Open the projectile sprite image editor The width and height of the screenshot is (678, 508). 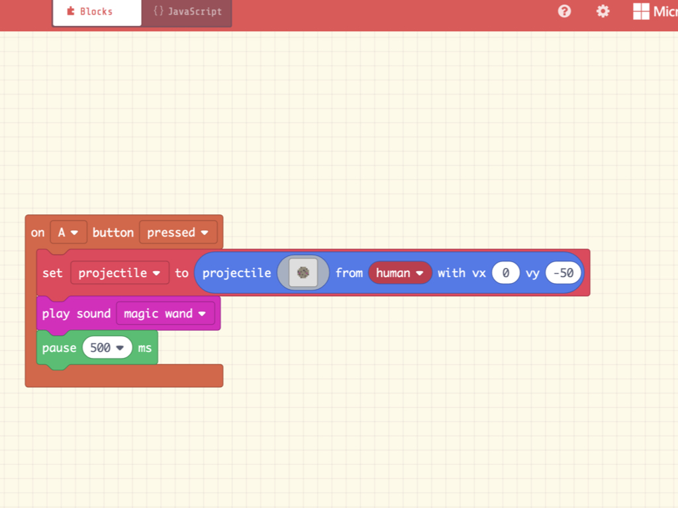pyautogui.click(x=303, y=273)
